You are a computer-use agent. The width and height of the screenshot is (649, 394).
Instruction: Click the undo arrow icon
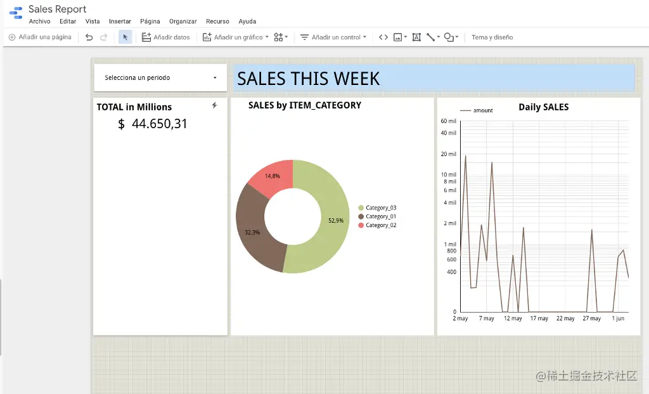89,37
